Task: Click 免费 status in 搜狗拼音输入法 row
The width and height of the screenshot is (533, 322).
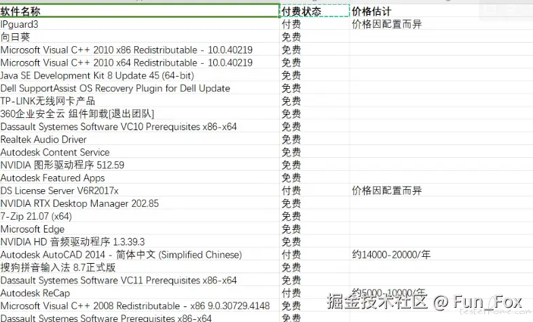Action: coord(314,268)
